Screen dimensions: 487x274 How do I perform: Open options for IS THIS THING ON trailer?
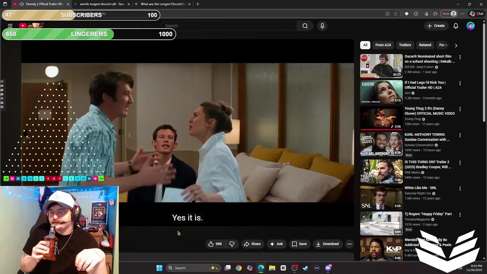[x=460, y=162]
